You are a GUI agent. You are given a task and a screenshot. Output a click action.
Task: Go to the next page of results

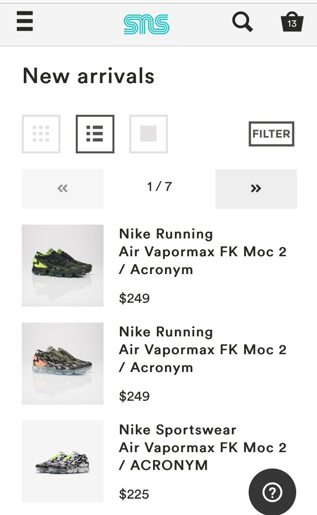(256, 188)
